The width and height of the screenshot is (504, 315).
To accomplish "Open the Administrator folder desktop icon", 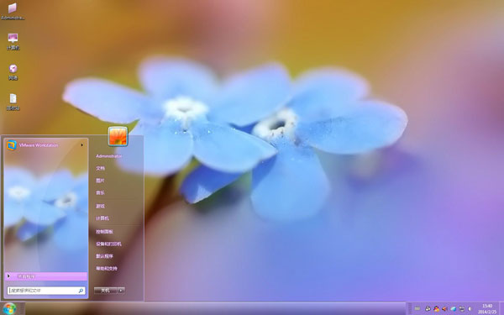I will (x=13, y=11).
